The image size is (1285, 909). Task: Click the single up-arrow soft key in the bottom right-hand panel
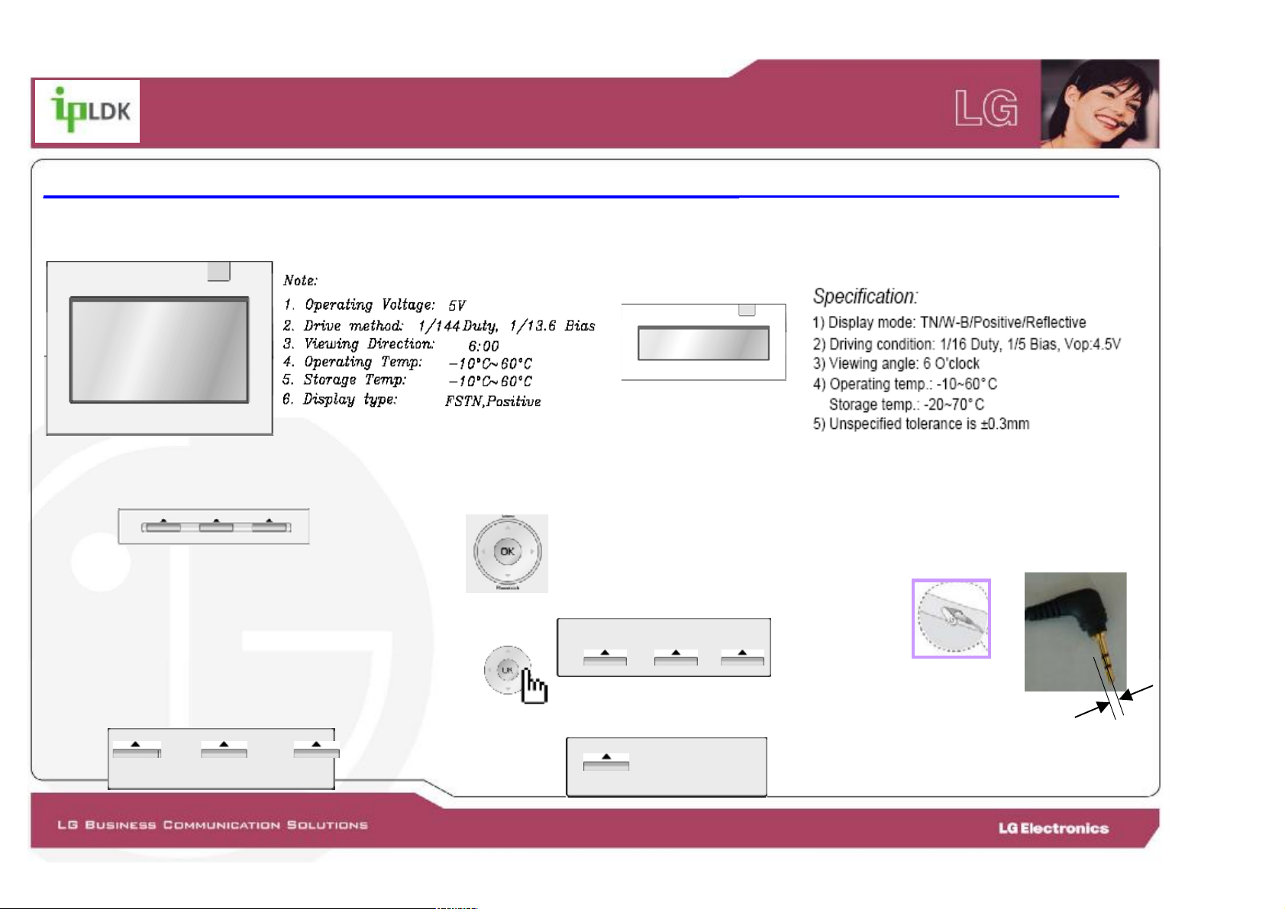click(606, 762)
